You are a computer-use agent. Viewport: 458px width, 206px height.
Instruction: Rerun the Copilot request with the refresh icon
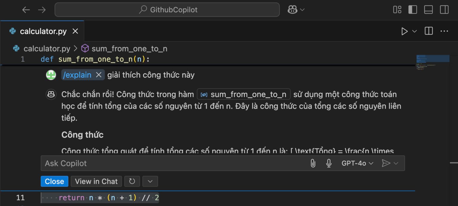tap(132, 181)
